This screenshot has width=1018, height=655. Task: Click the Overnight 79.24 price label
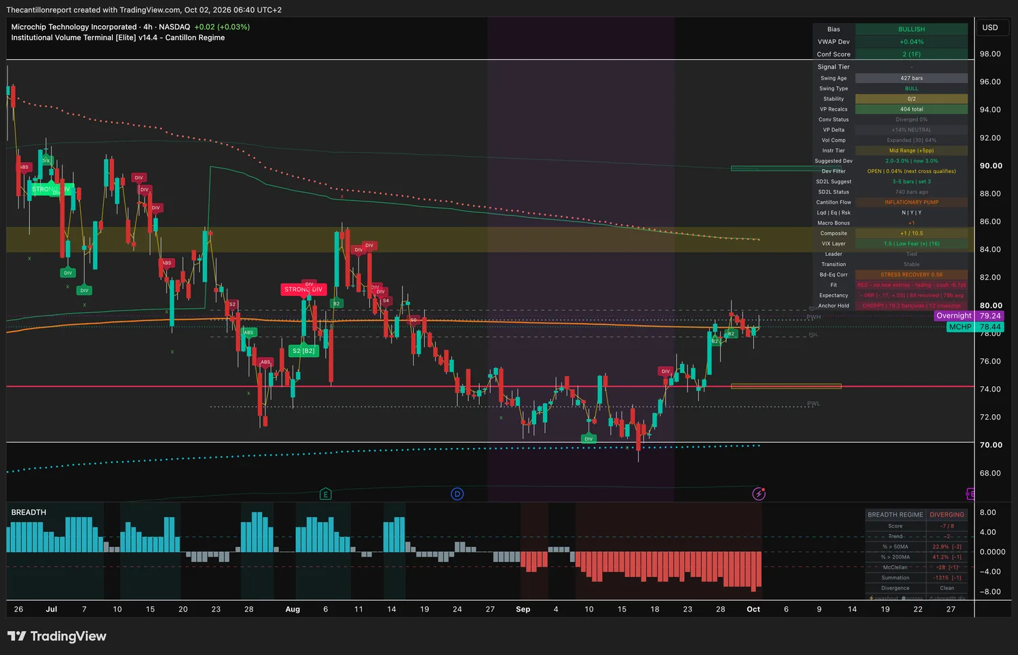tap(969, 316)
